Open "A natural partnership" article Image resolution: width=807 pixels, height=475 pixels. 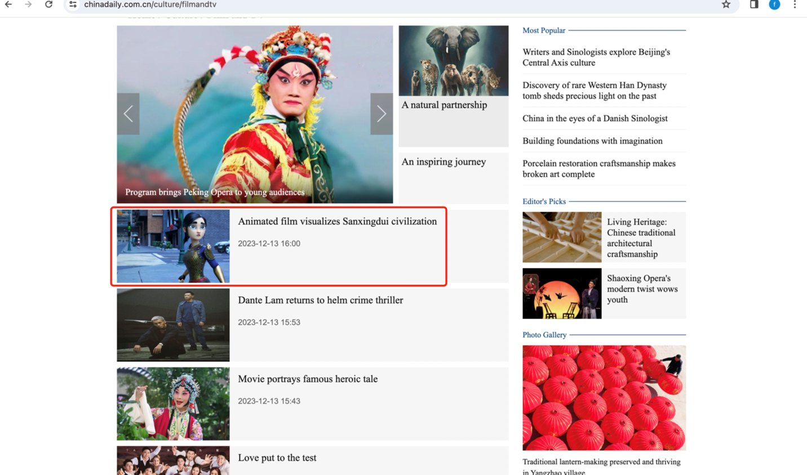point(444,105)
